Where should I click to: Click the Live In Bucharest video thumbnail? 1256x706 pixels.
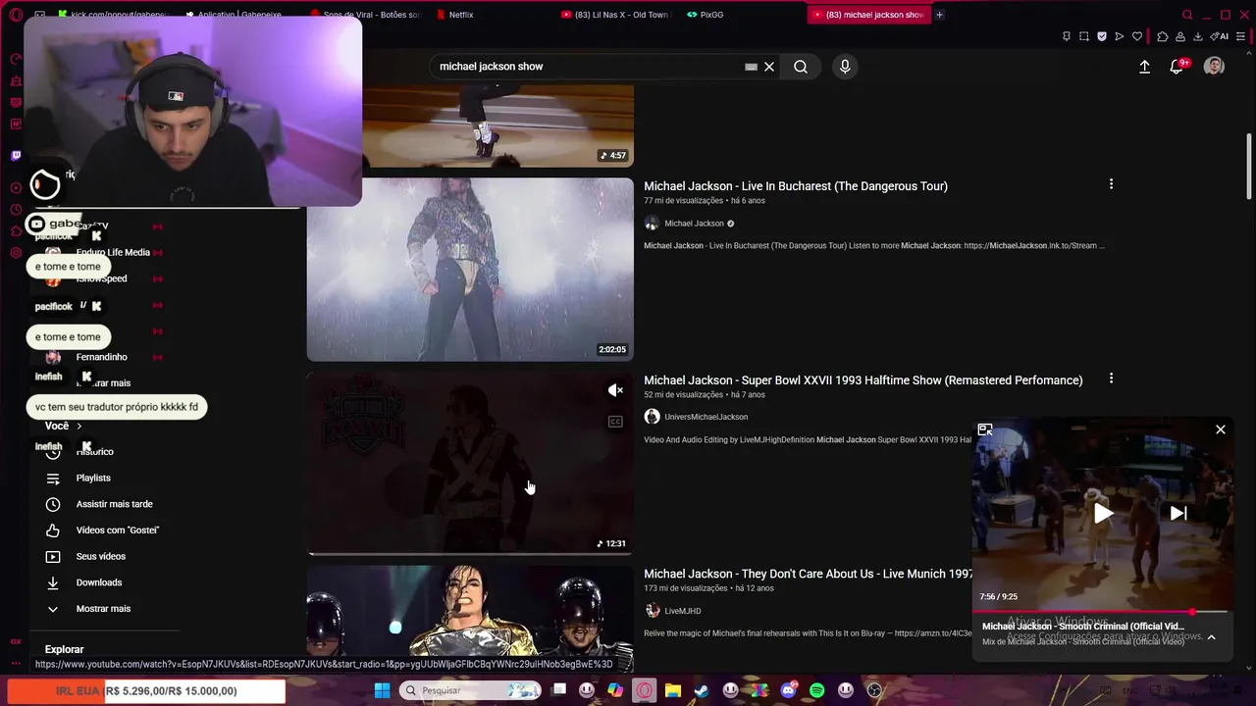(x=470, y=270)
